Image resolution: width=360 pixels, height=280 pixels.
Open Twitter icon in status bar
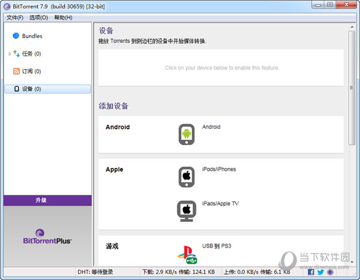point(320,272)
